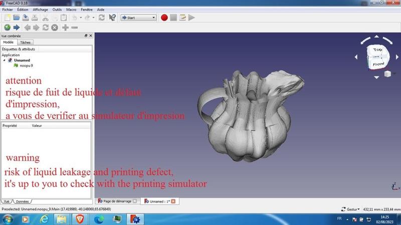Click the Zoom out minus icon
This screenshot has width=401, height=225.
74,27
